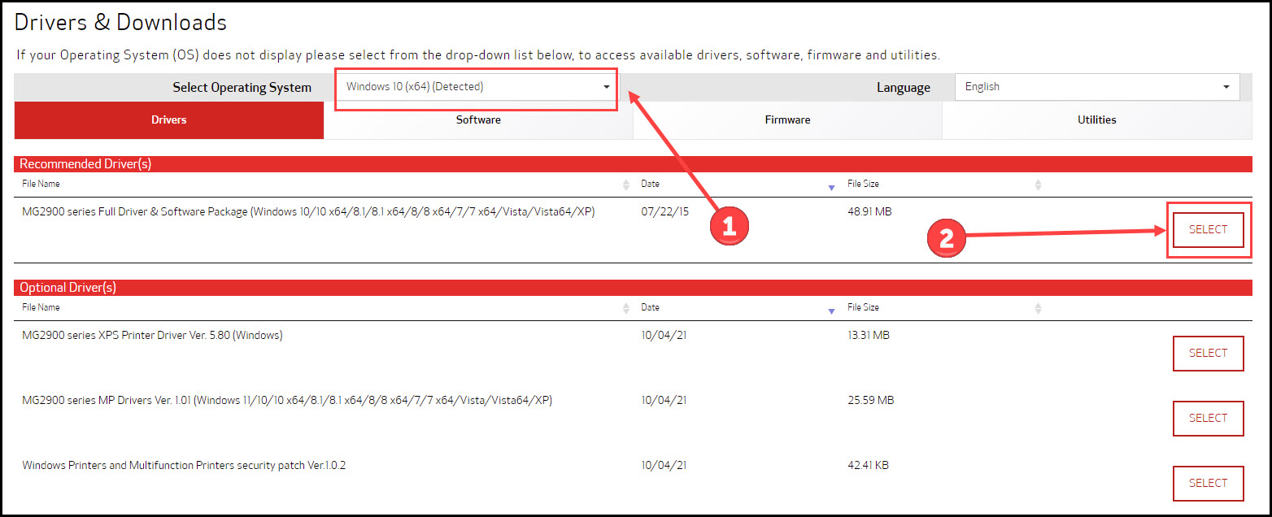
Task: Click the Windows Printers security patch file name
Action: tap(184, 466)
